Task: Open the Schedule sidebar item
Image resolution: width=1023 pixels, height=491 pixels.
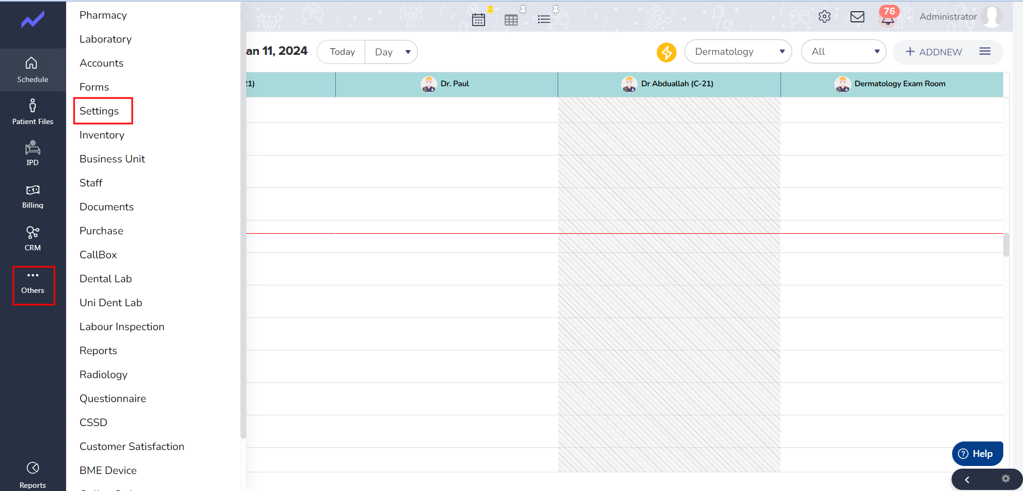Action: click(x=33, y=70)
